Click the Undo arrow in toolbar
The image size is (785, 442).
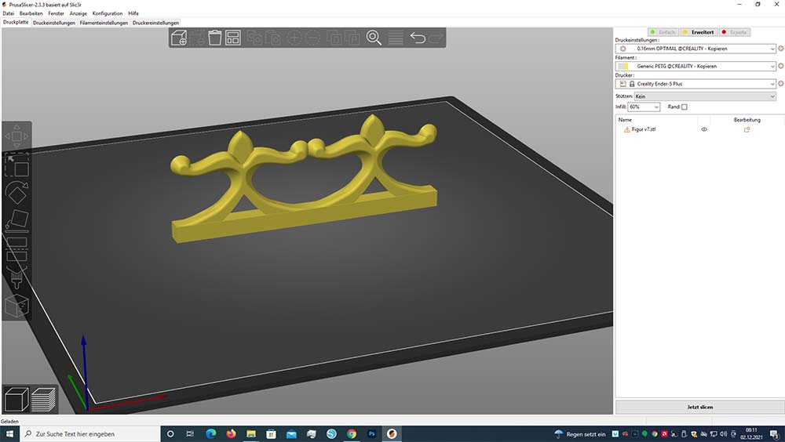click(x=418, y=38)
